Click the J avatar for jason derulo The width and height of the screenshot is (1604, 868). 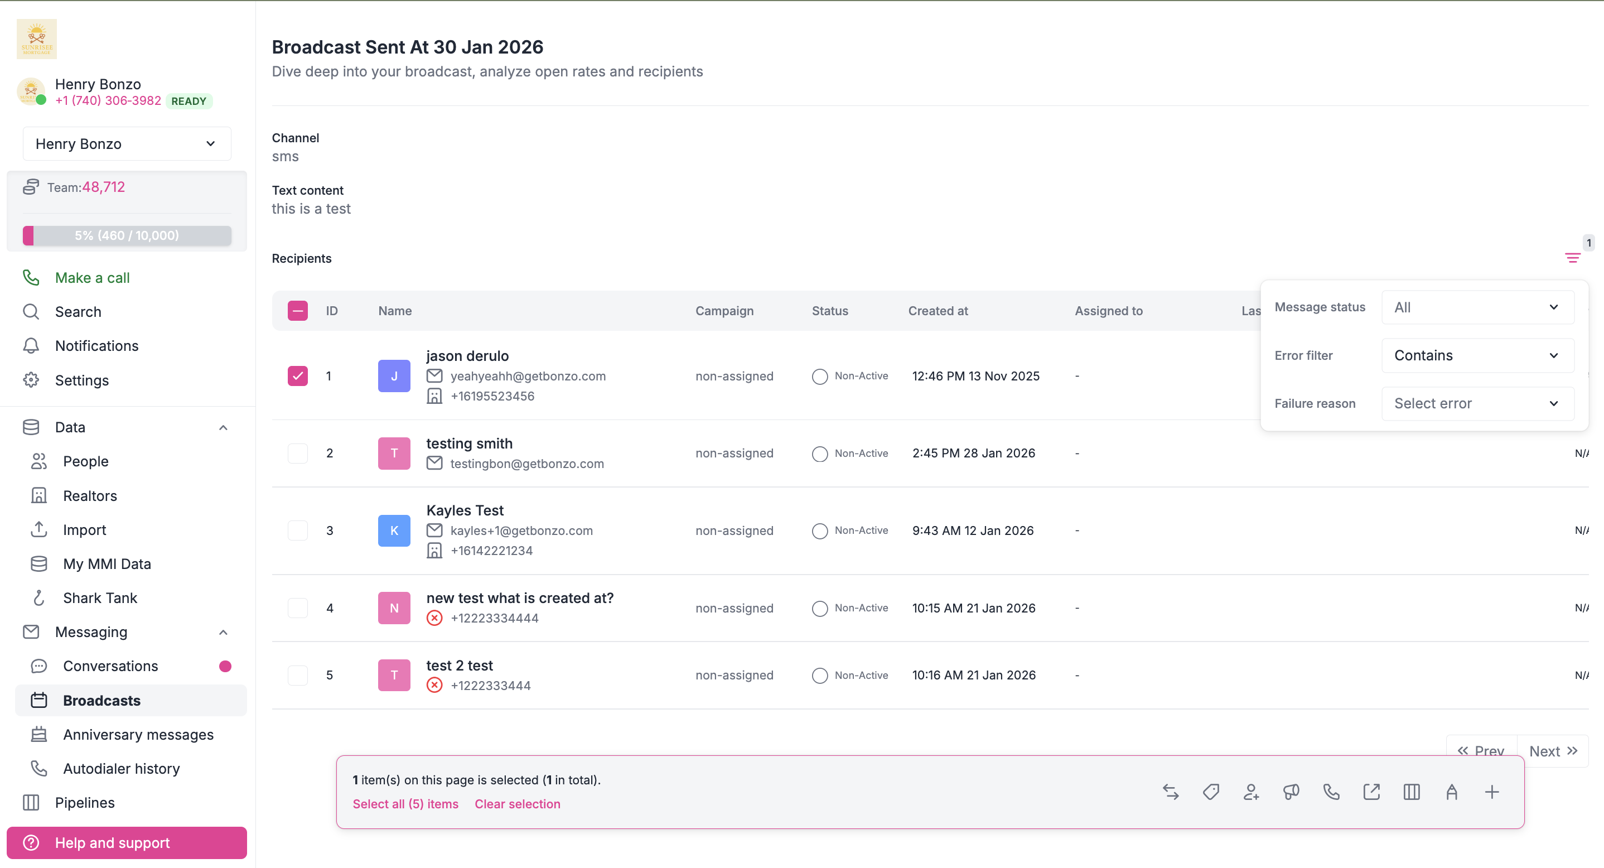pos(394,376)
